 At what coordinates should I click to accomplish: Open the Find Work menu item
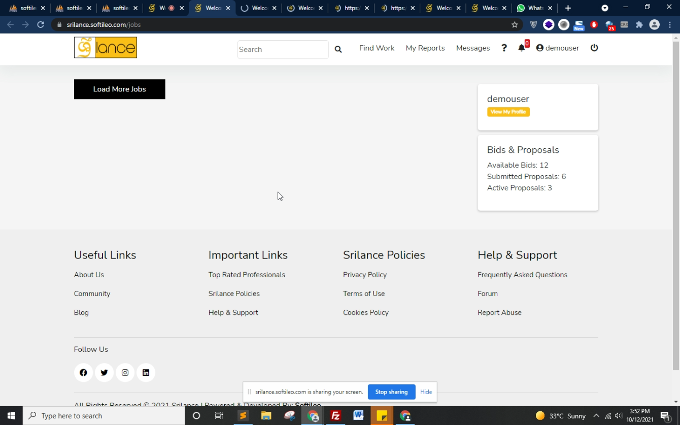coord(377,48)
